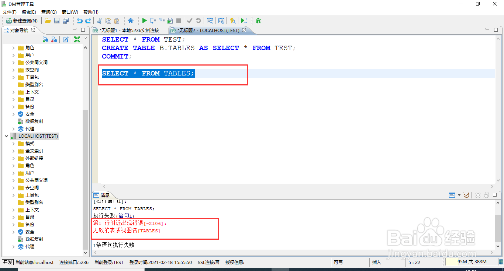Copy with the toolbar copy icon
The image size is (504, 271).
(108, 21)
